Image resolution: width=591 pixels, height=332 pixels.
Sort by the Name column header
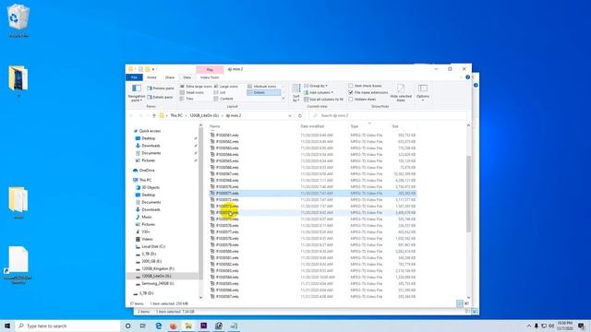coord(215,126)
